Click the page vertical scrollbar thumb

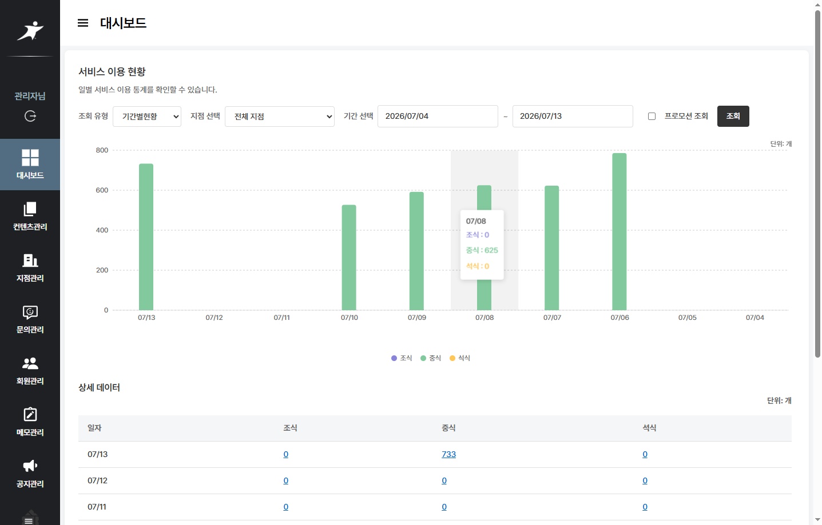pyautogui.click(x=817, y=183)
